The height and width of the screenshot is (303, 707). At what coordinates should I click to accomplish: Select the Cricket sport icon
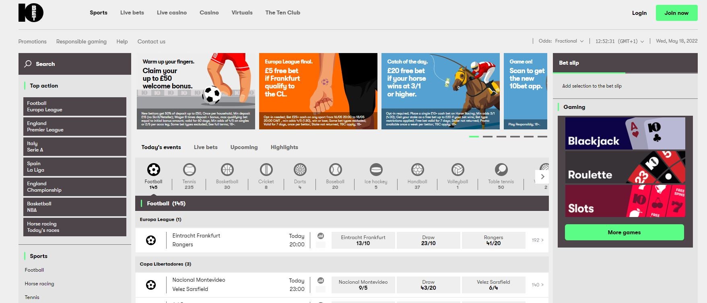266,170
